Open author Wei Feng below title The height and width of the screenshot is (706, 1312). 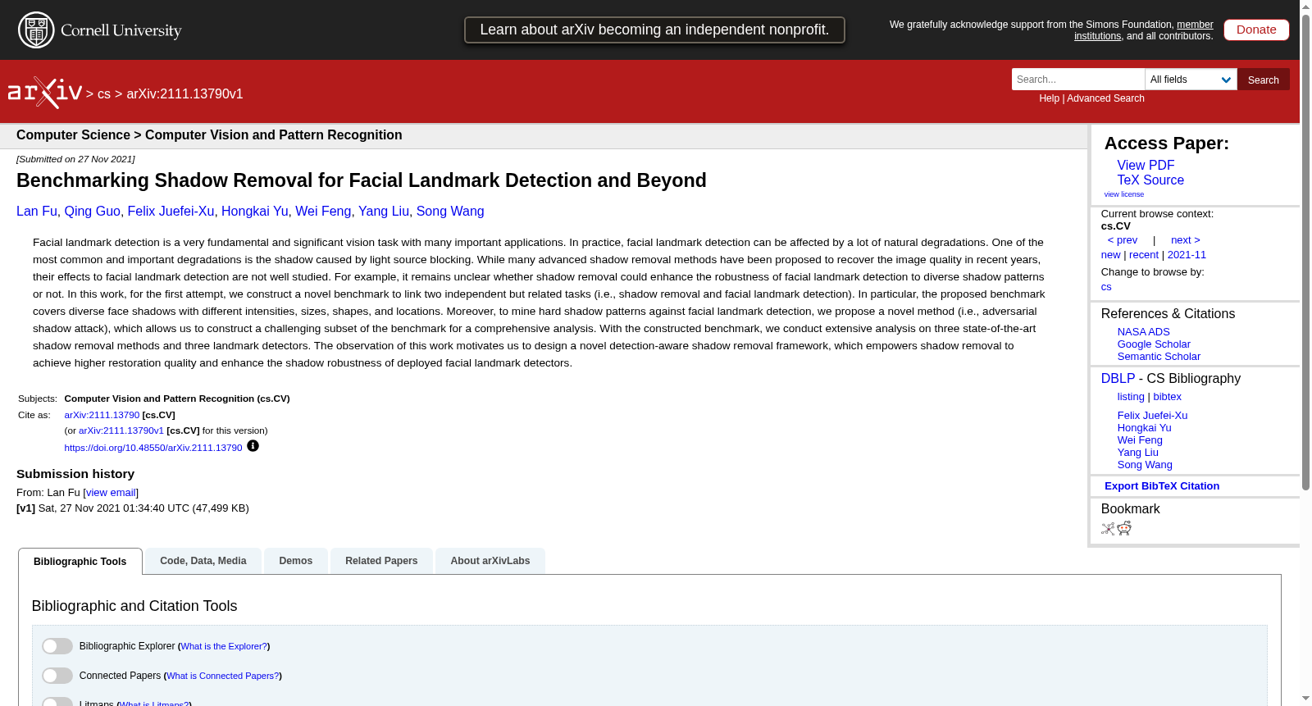[323, 212]
